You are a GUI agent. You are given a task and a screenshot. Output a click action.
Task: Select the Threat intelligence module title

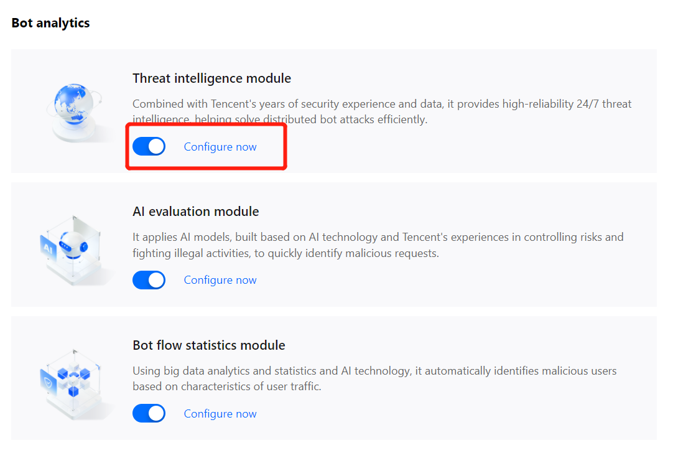pyautogui.click(x=211, y=78)
